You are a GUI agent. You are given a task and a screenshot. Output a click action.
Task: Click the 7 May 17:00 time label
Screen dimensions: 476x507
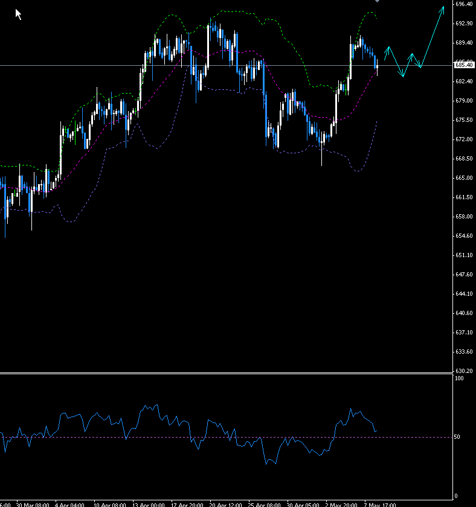[x=380, y=505]
